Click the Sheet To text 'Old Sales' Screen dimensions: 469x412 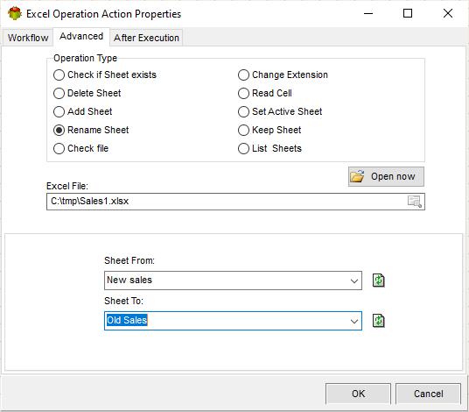[127, 320]
